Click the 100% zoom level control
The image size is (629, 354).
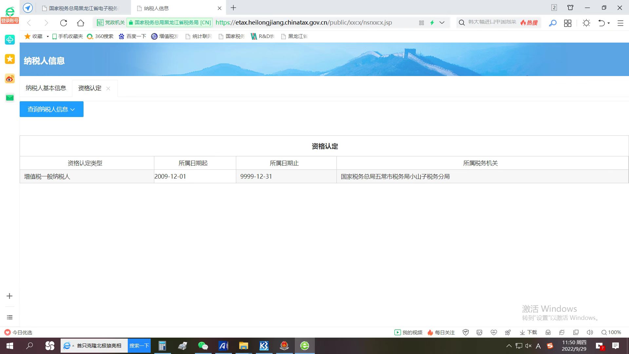click(611, 332)
